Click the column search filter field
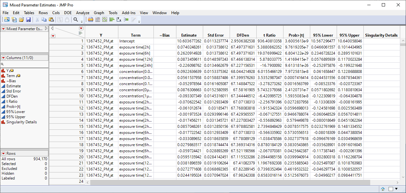The height and width of the screenshot is (193, 406). 25,64
